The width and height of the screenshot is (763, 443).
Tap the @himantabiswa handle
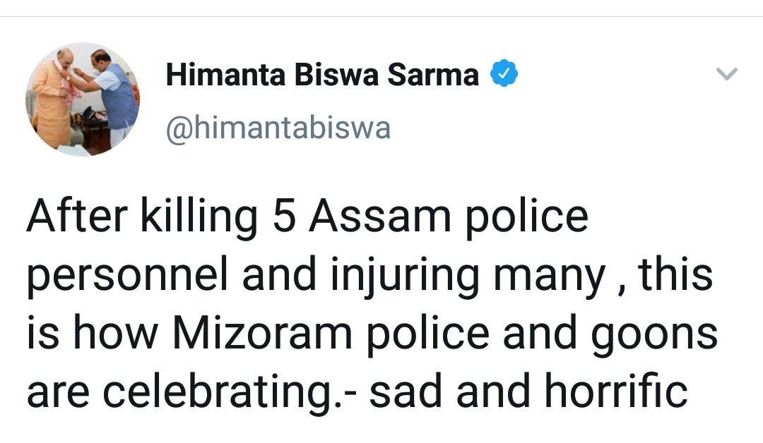point(277,128)
